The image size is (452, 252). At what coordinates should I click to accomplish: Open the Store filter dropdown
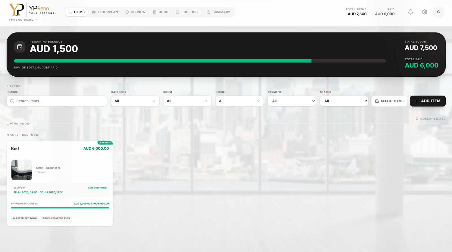click(x=240, y=101)
